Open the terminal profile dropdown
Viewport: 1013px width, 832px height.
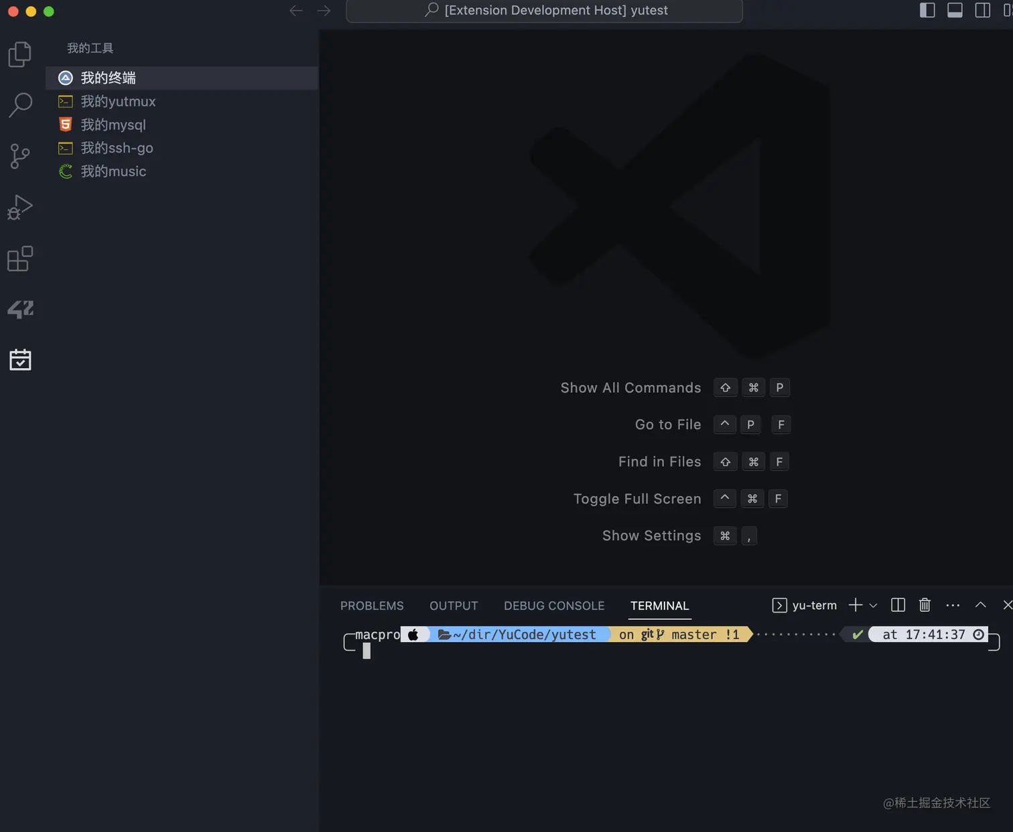pos(872,605)
